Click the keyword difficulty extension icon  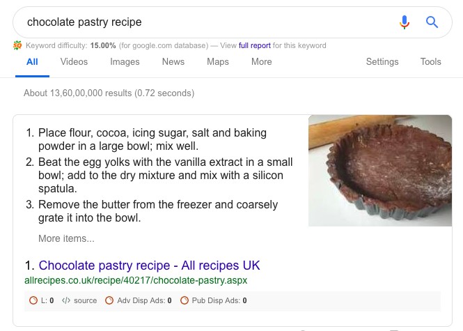(x=17, y=46)
